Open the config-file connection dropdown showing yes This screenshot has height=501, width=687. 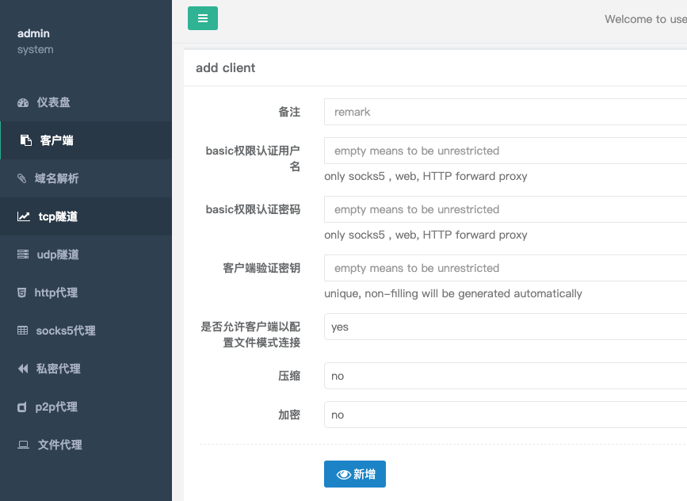coord(506,327)
